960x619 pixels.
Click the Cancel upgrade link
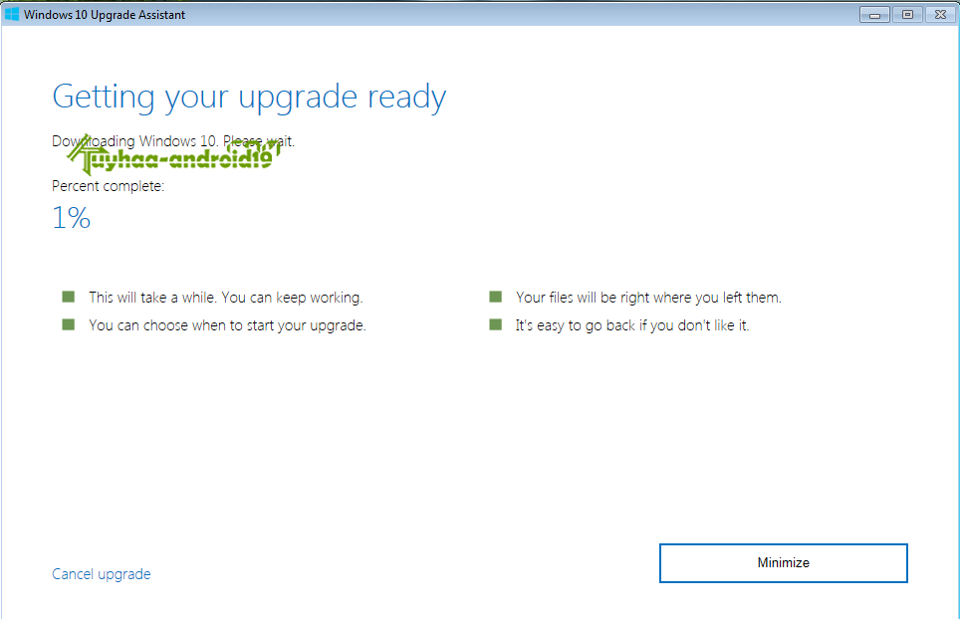101,574
